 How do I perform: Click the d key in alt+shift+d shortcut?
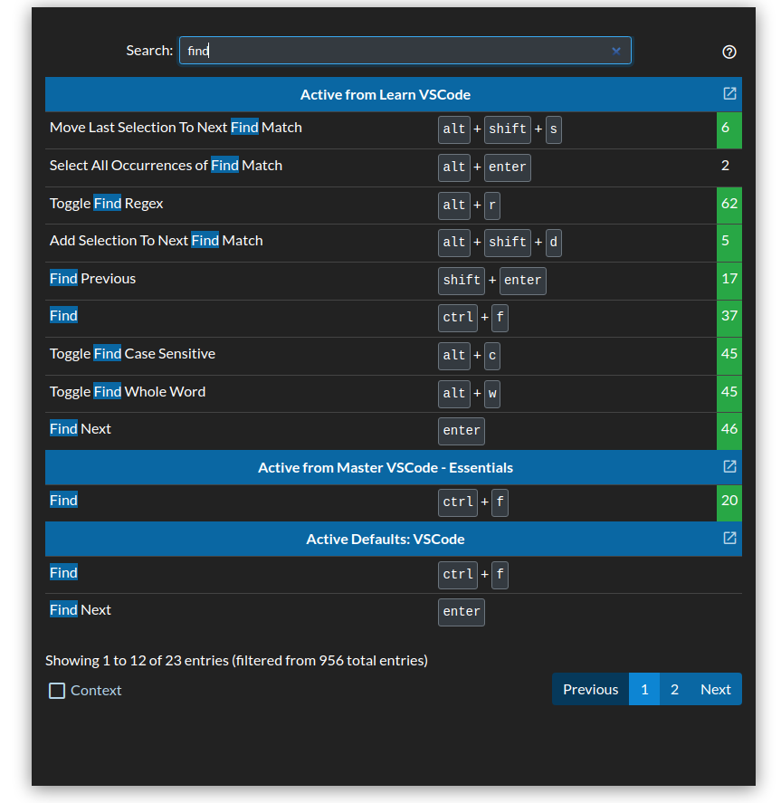pos(553,243)
